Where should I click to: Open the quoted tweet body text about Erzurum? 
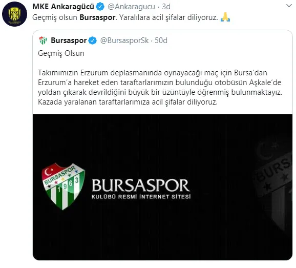pyautogui.click(x=160, y=87)
